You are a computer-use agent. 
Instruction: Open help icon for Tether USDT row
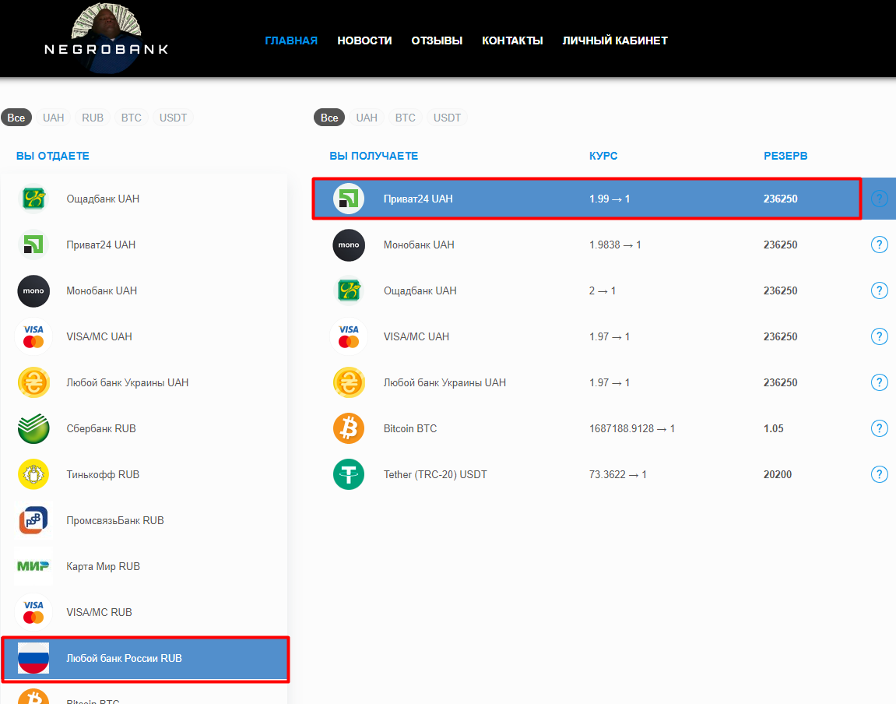click(x=880, y=474)
